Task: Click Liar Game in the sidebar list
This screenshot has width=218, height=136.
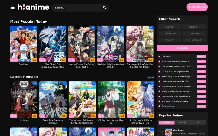Action: tap(166, 57)
